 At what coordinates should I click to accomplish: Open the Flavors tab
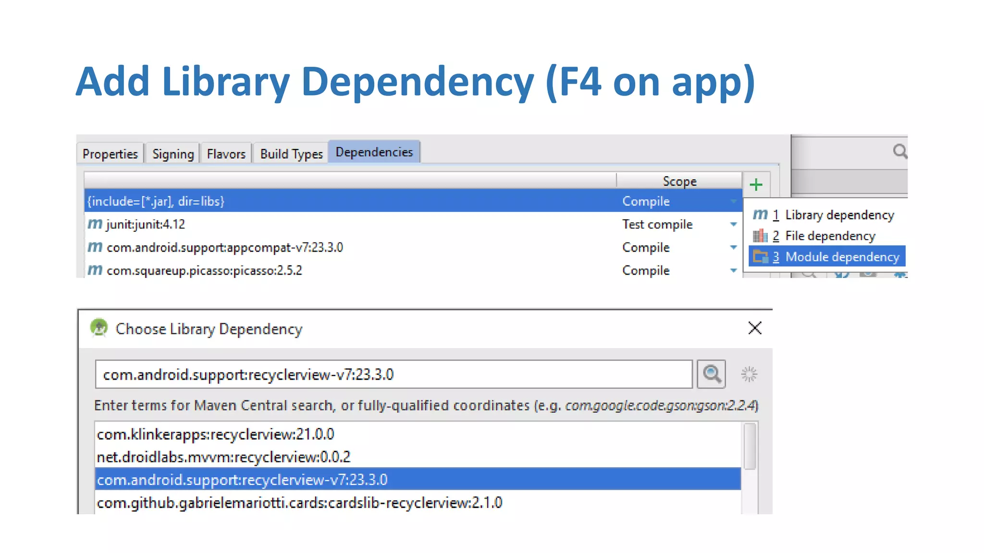click(x=226, y=154)
